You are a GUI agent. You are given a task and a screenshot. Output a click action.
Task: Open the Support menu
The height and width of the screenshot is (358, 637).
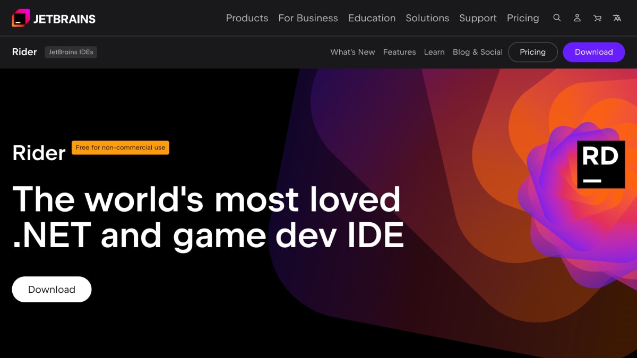click(x=478, y=18)
